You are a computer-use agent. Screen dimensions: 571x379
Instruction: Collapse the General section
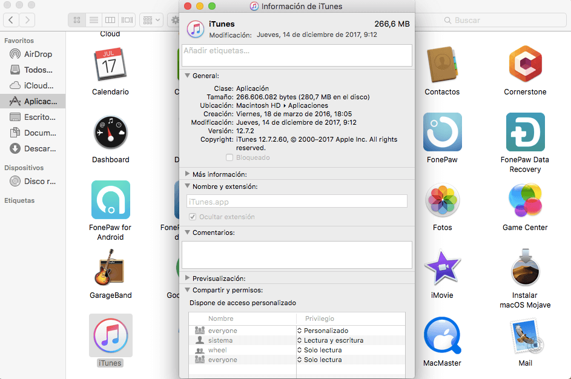click(x=187, y=76)
